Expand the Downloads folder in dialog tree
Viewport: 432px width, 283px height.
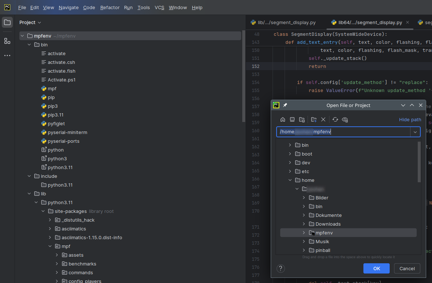click(304, 224)
